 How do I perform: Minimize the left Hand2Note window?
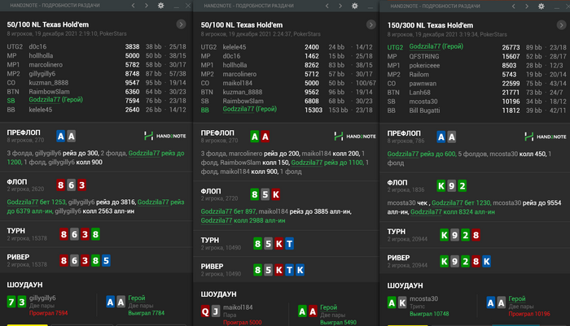(x=177, y=7)
